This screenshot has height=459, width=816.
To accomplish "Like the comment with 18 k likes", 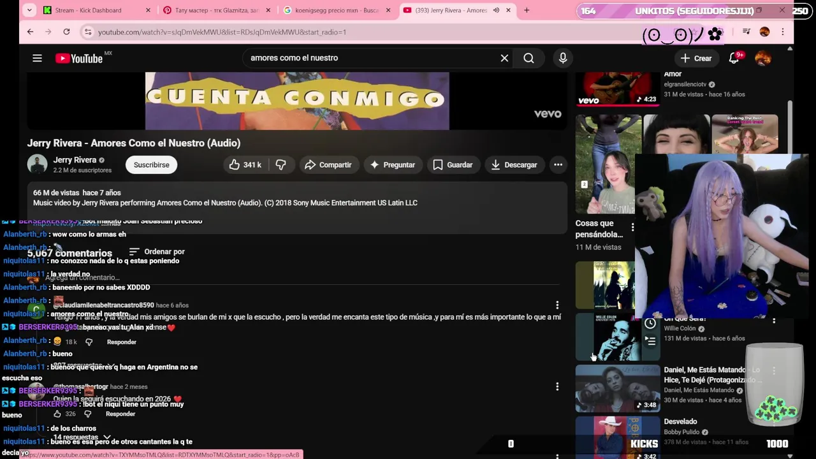I will click(x=57, y=342).
